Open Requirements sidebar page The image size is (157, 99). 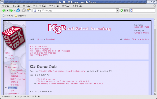[x=17, y=70]
